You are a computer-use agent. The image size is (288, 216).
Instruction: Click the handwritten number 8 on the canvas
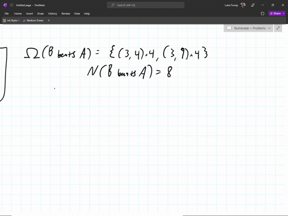[x=169, y=72]
